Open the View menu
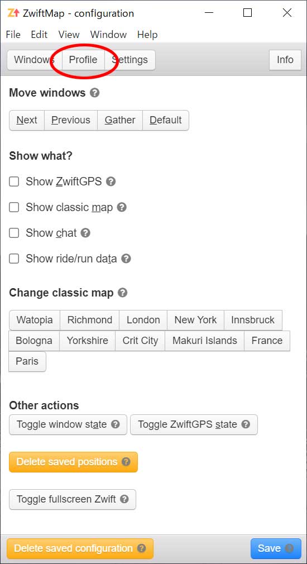Viewport: 307px width, 564px height. tap(69, 35)
